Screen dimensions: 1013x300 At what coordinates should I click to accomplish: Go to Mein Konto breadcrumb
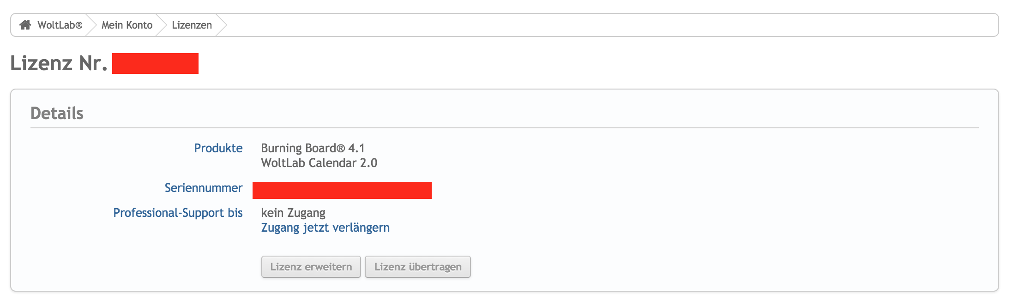coord(127,25)
